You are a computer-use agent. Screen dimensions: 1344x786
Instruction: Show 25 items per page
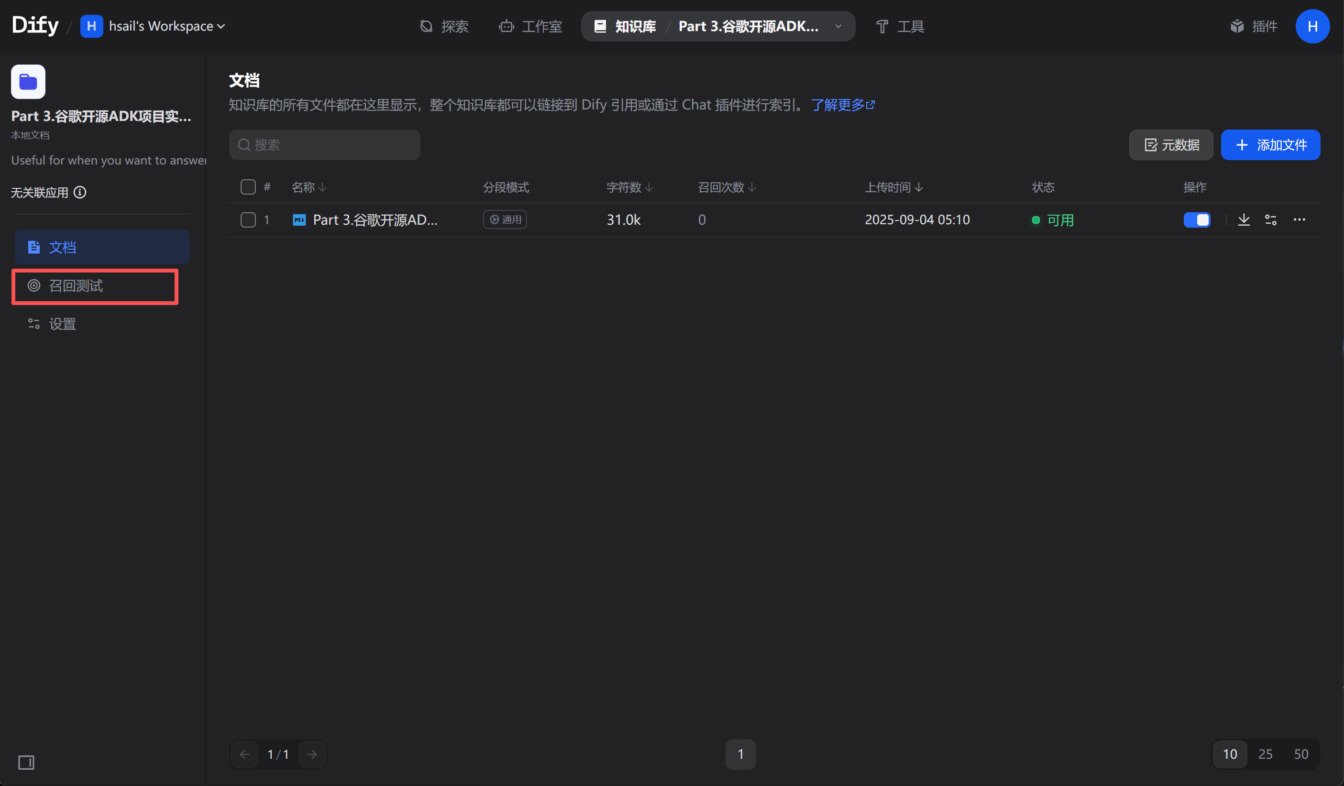1265,754
